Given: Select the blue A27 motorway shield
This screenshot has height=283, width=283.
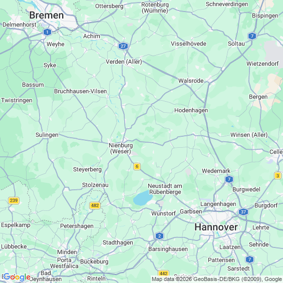Looking at the screenshot, I should [123, 46].
